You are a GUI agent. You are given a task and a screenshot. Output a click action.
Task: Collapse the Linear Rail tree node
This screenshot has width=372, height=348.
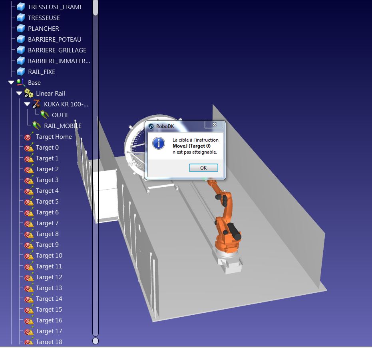point(19,94)
